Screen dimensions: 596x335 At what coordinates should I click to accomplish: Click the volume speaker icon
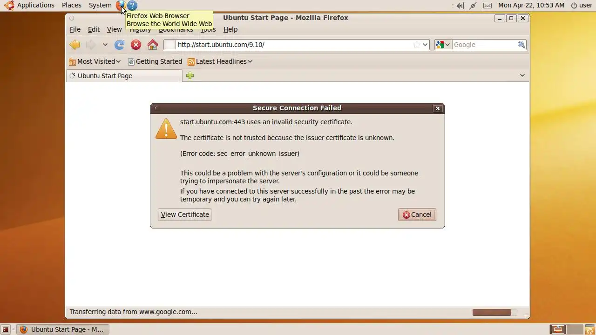460,6
